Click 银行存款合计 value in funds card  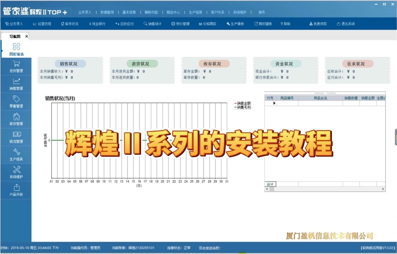point(284,78)
